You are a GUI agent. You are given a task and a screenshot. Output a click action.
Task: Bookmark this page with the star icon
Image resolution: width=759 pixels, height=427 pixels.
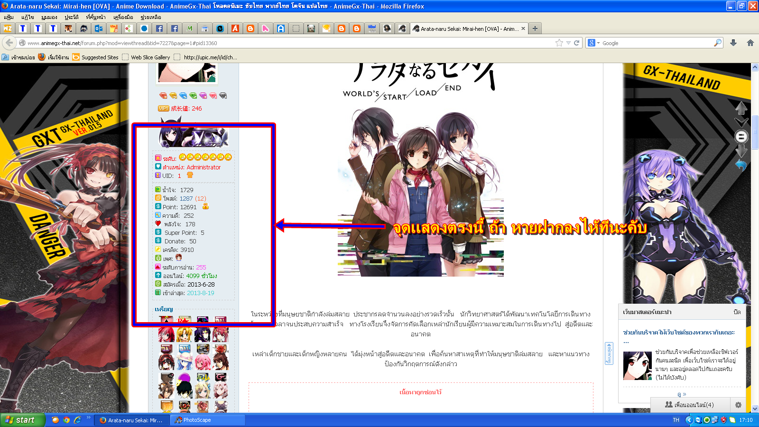point(559,43)
